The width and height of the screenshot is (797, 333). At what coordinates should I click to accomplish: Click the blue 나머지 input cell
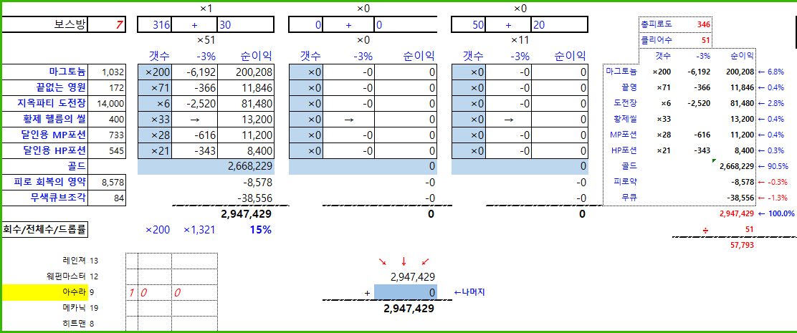405,292
